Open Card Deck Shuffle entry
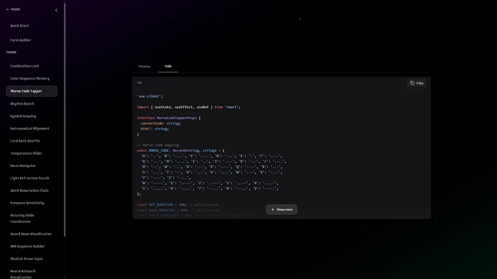This screenshot has width=497, height=279. (25, 141)
